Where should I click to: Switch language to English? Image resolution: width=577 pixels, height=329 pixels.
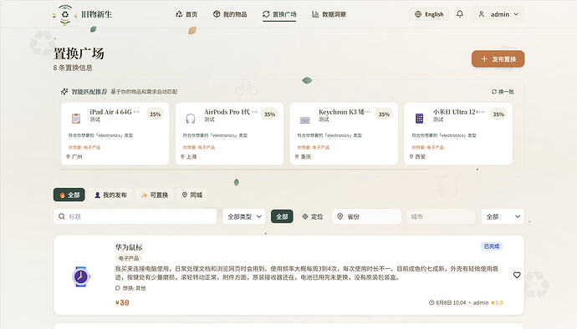point(429,14)
